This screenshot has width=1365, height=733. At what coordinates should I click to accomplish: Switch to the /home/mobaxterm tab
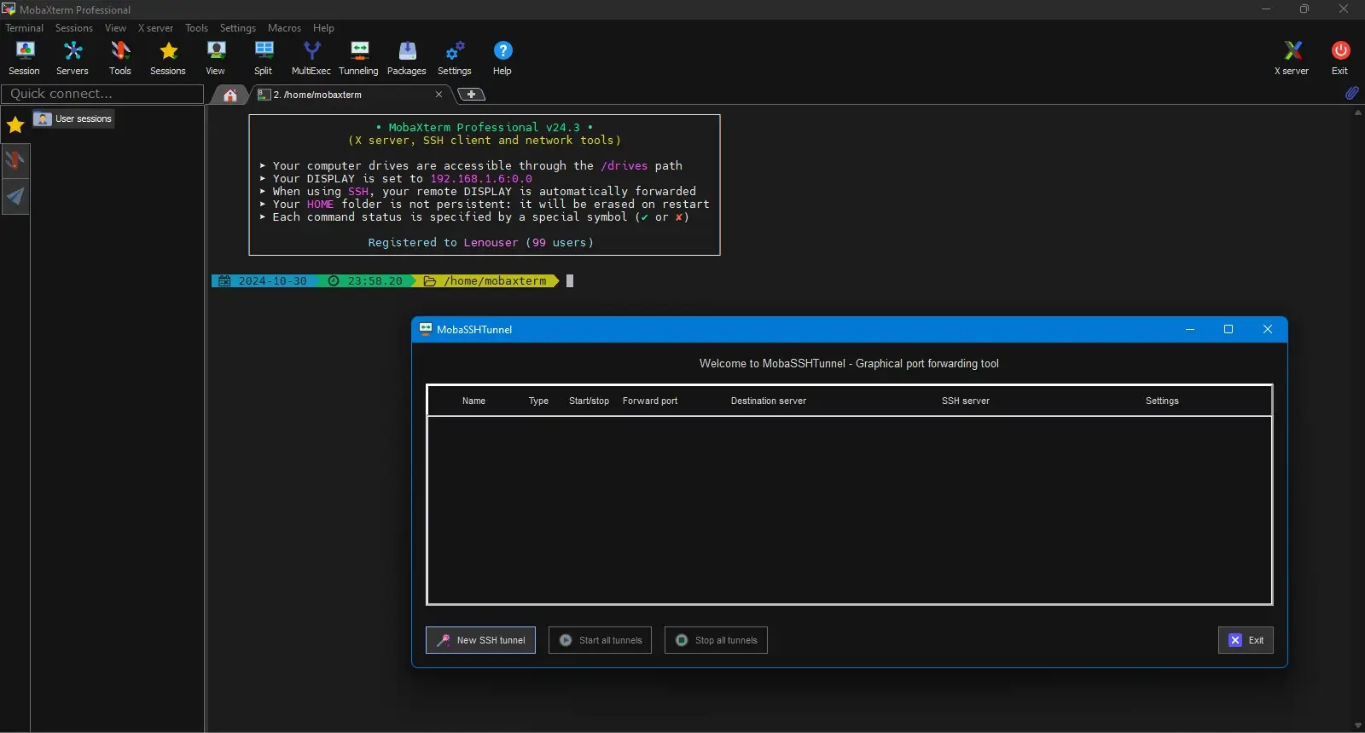pyautogui.click(x=341, y=95)
